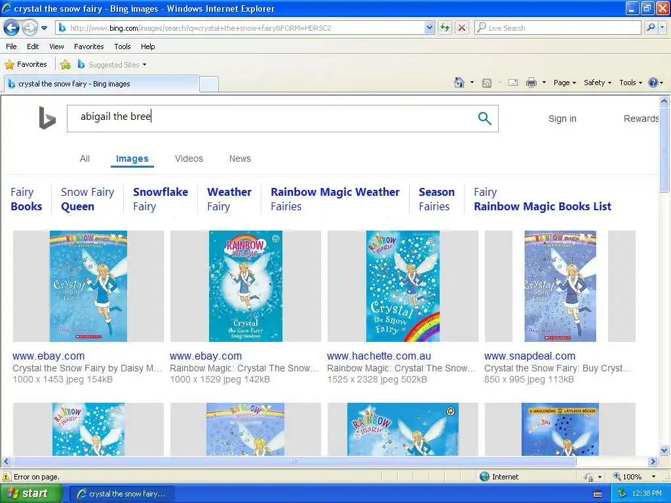671x503 pixels.
Task: Open the 154kB ebay Crystal book cover thumbnail
Action: point(88,286)
